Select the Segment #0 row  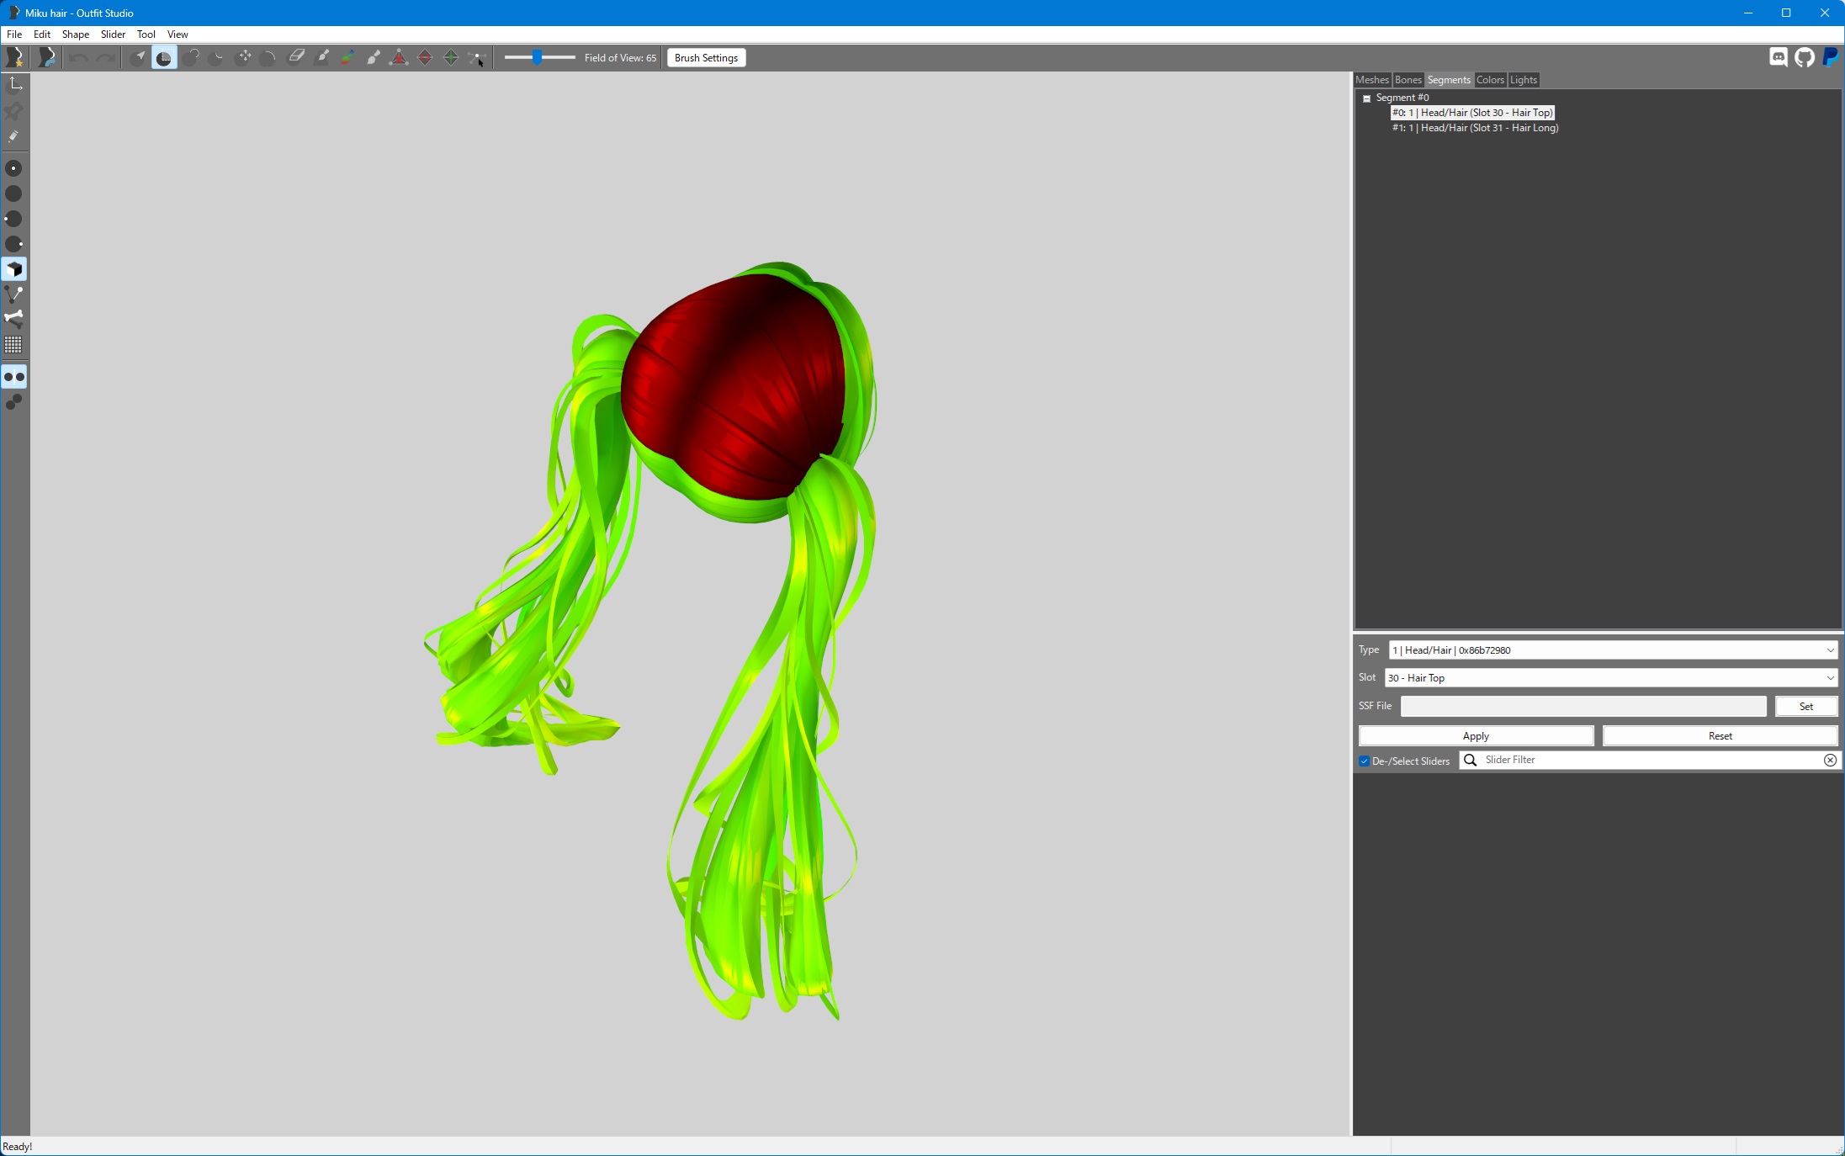click(x=1402, y=98)
